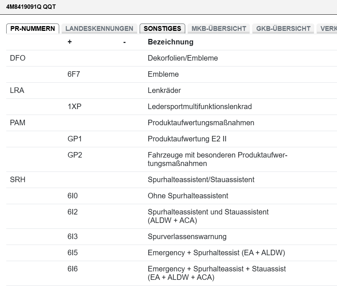Screen dimensions: 337x296
Task: Select the SONSTIGES tab
Action: click(x=162, y=29)
